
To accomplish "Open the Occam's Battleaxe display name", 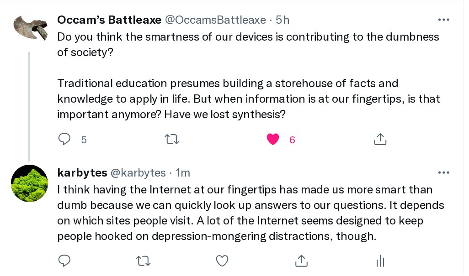I will tap(109, 20).
